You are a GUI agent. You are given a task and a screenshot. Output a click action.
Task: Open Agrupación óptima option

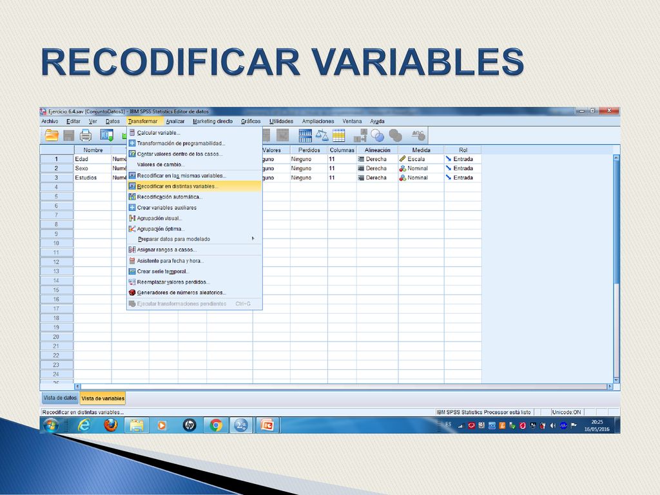195,229
